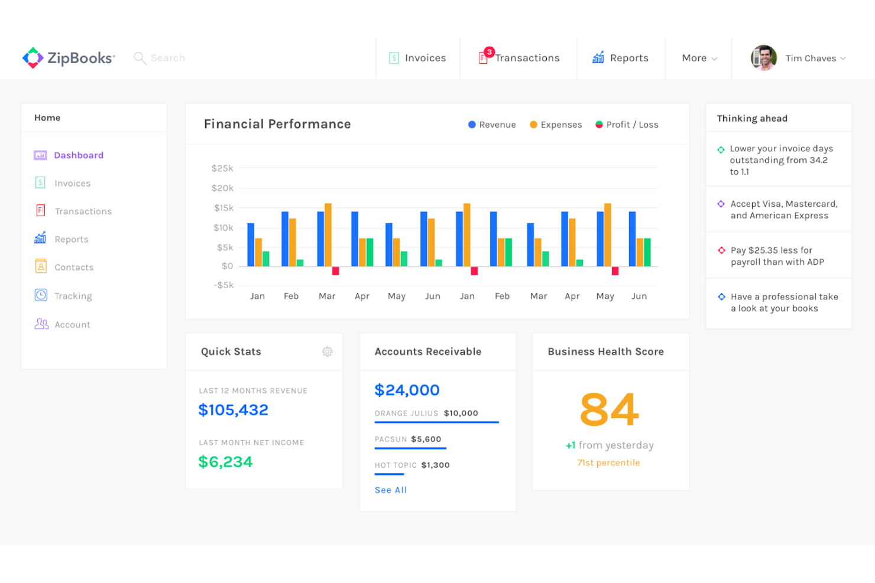875x583 pixels.
Task: Click the search magnifier icon
Action: [x=140, y=58]
